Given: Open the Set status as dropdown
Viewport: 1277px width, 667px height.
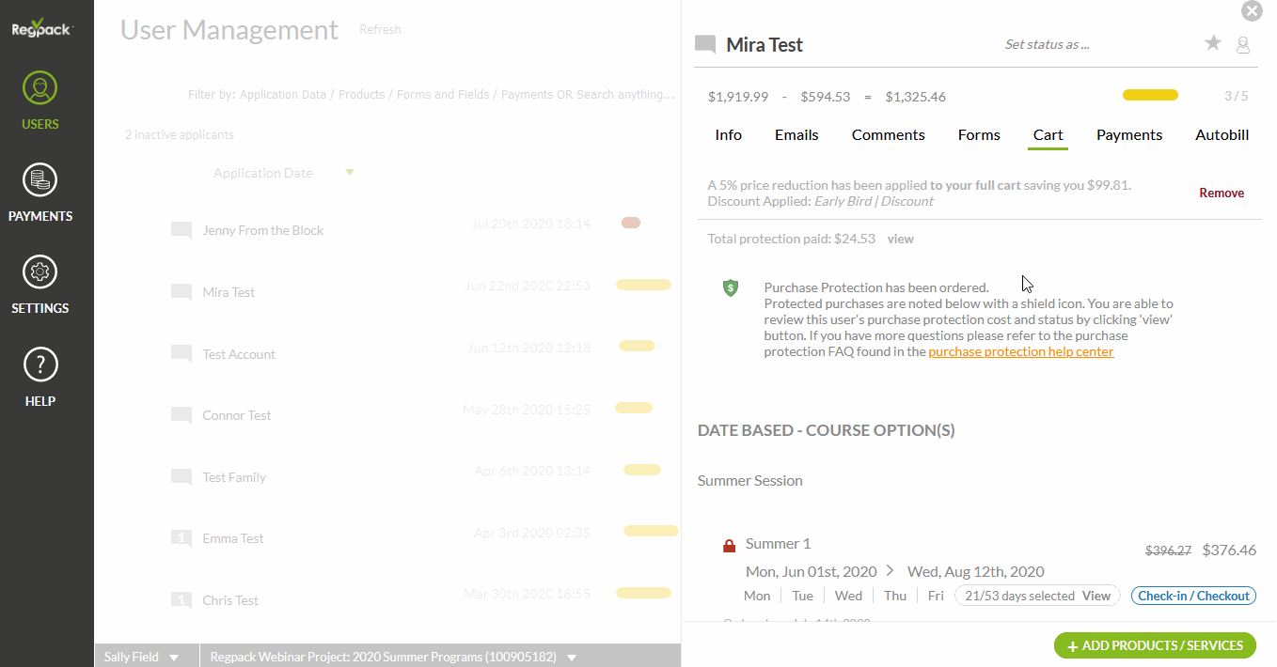Looking at the screenshot, I should [1048, 44].
